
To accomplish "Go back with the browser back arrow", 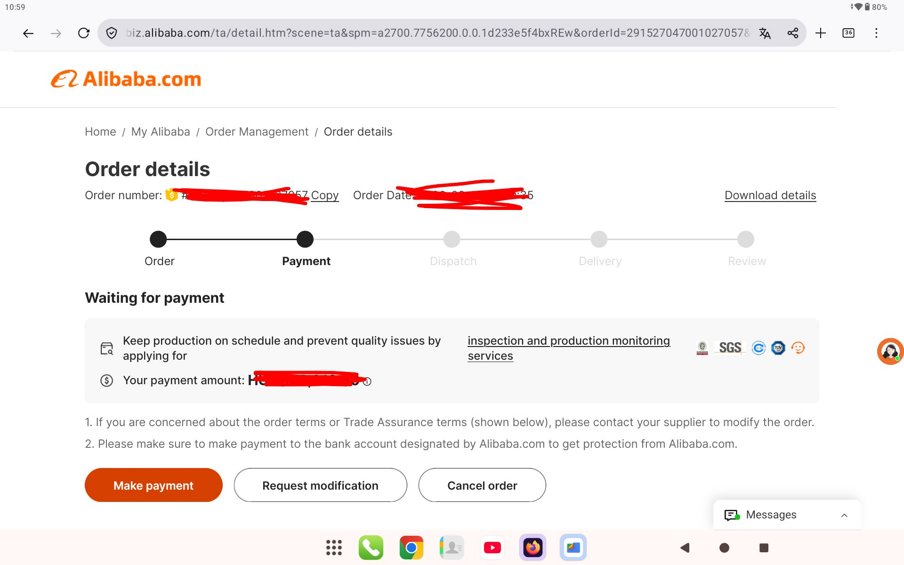I will point(28,33).
